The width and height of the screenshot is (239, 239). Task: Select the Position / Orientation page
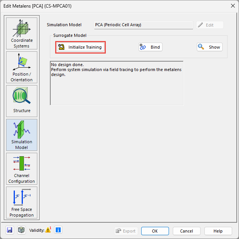coord(22,67)
